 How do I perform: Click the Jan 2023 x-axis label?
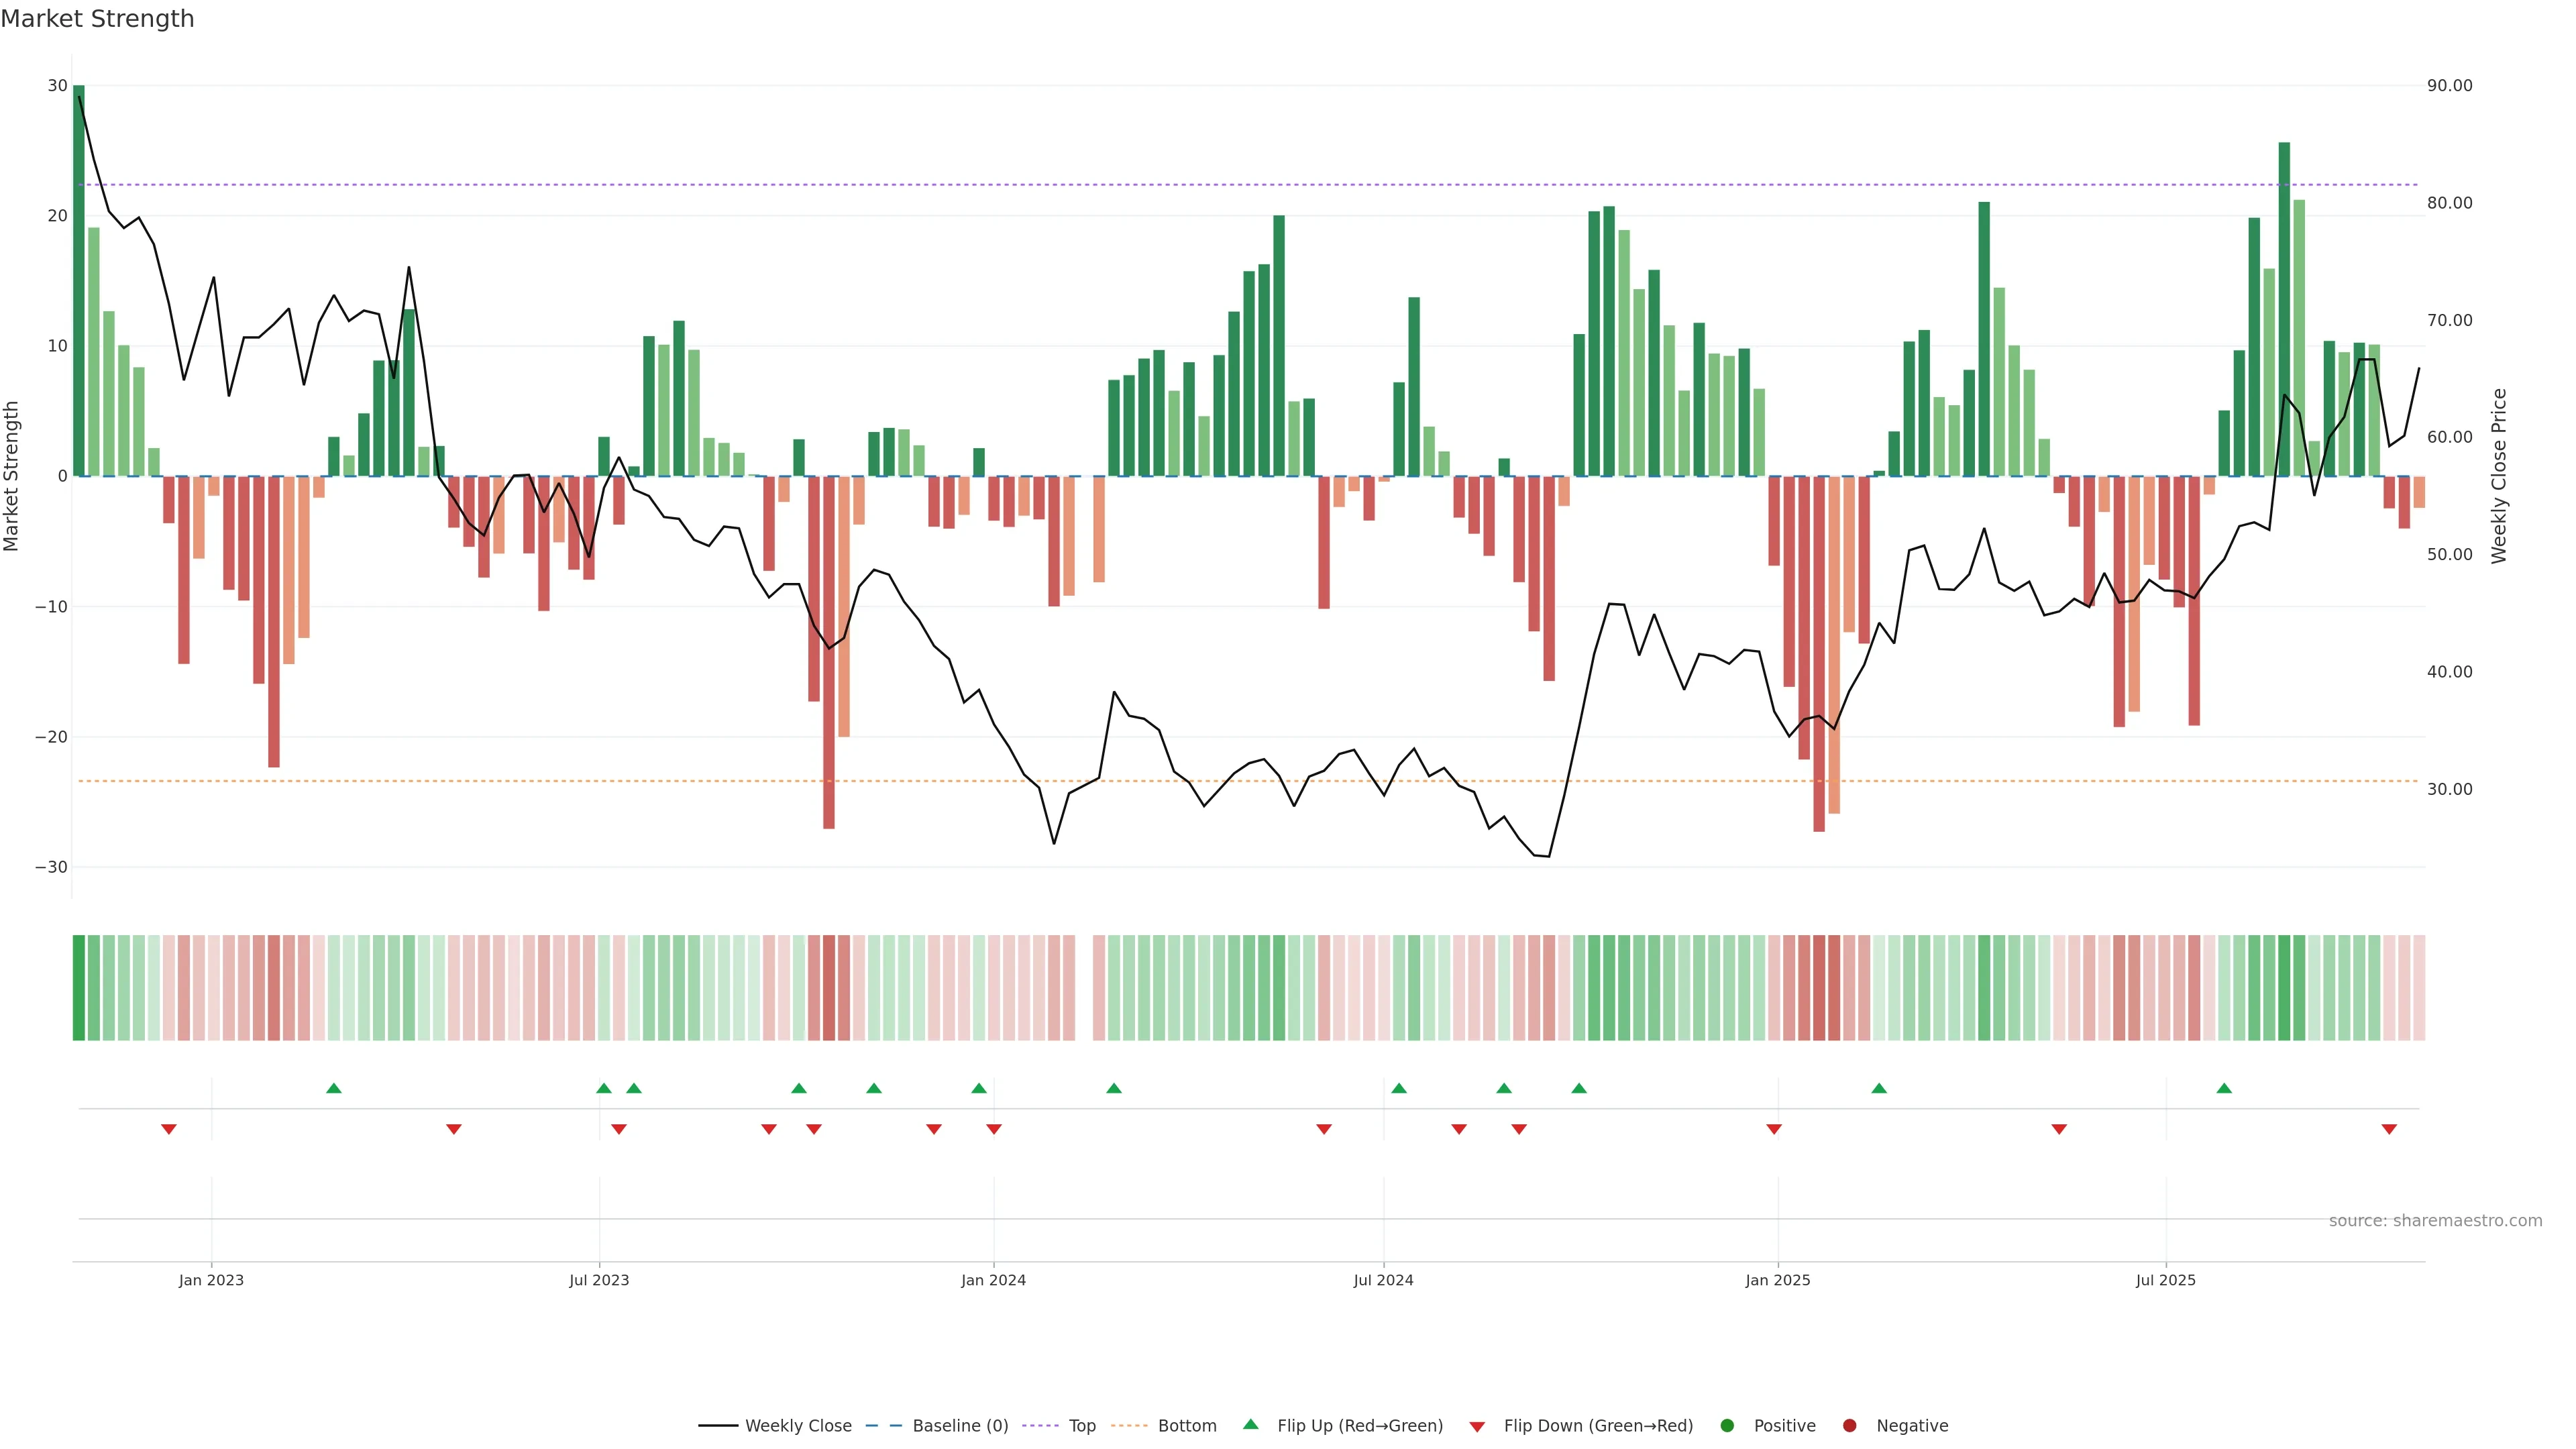click(211, 1280)
